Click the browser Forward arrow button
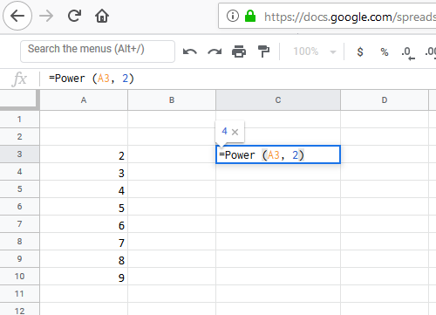Viewport: 436px width, 315px height. click(x=46, y=16)
